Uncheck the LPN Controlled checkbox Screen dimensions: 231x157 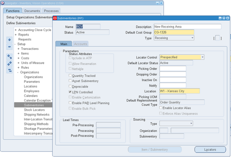point(70,92)
